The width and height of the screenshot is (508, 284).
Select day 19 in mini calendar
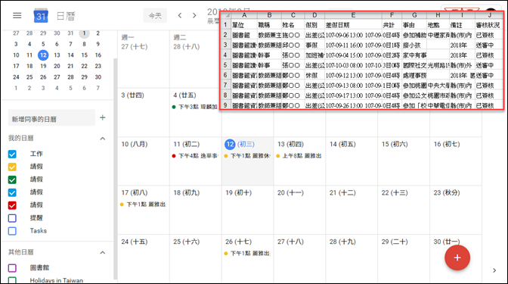[x=43, y=66]
